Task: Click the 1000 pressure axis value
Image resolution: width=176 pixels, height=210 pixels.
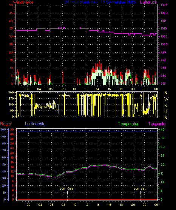Action: [164, 44]
